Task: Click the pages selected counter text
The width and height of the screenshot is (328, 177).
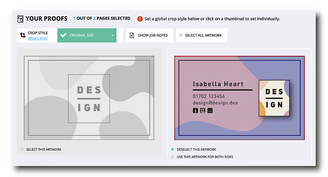Action: pos(102,19)
